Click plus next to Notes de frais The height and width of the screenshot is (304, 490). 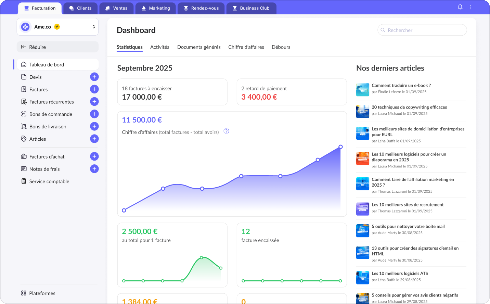pos(94,169)
